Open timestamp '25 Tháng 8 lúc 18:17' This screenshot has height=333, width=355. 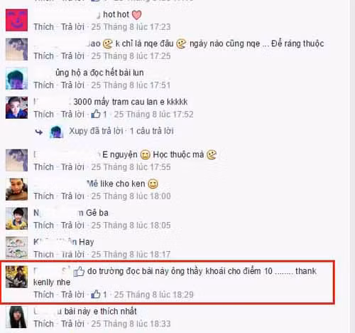coord(131,255)
